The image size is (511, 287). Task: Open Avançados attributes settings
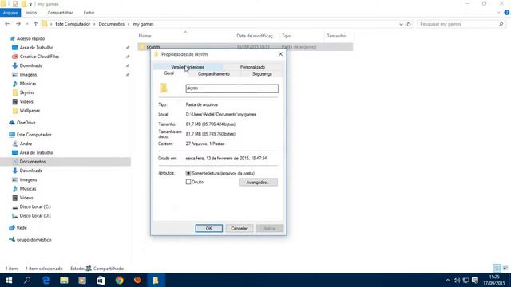258,183
